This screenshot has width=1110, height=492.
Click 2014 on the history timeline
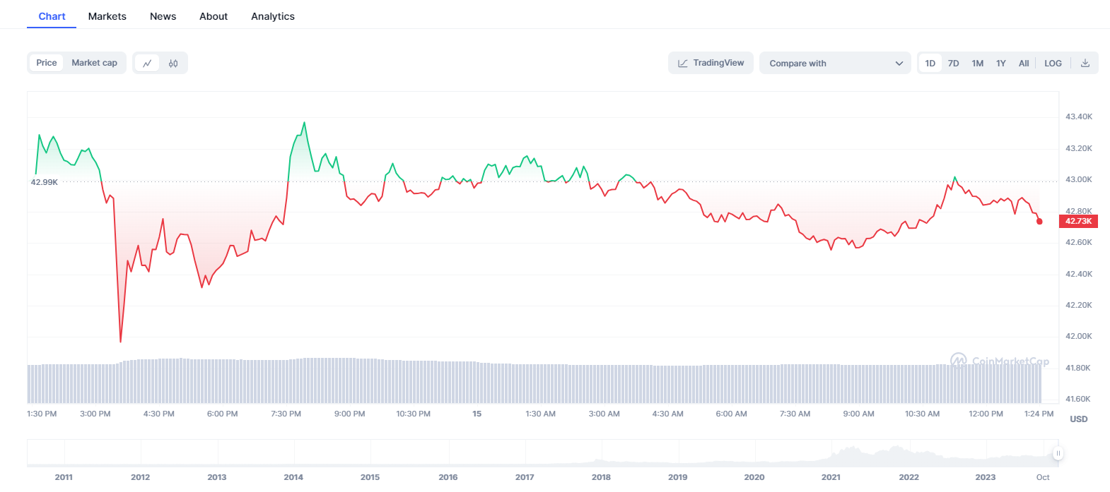point(293,477)
